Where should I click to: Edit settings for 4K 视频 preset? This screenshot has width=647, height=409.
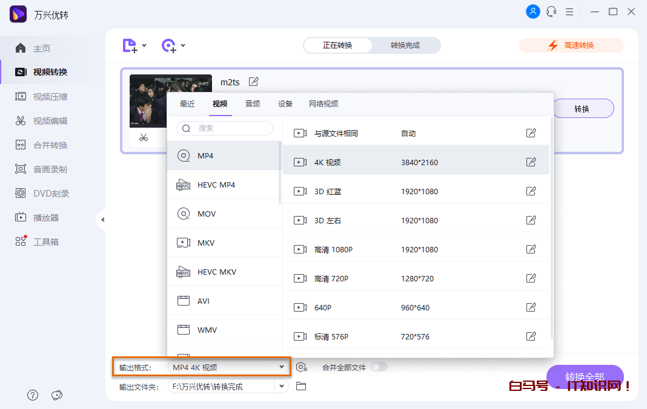pyautogui.click(x=531, y=162)
